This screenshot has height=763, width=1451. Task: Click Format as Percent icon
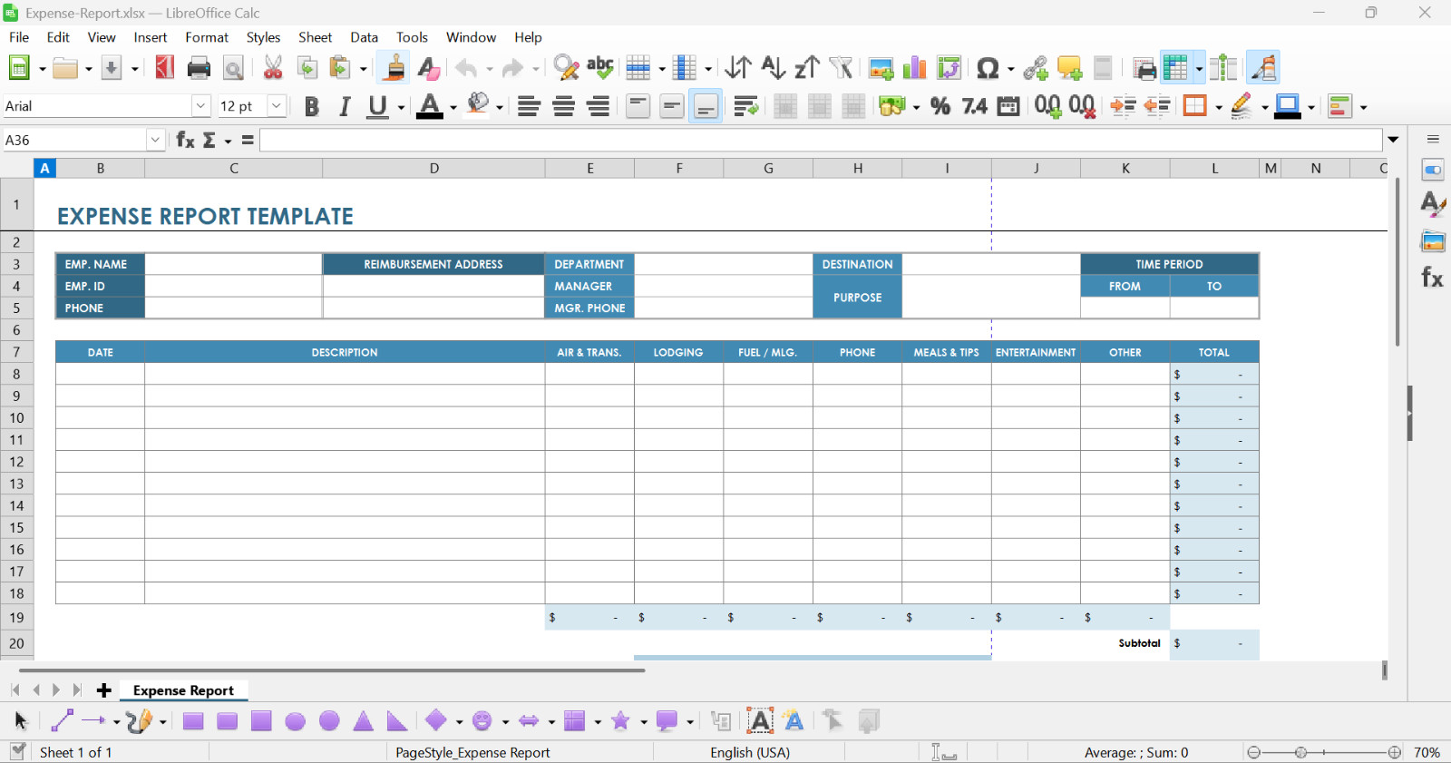[x=940, y=106]
